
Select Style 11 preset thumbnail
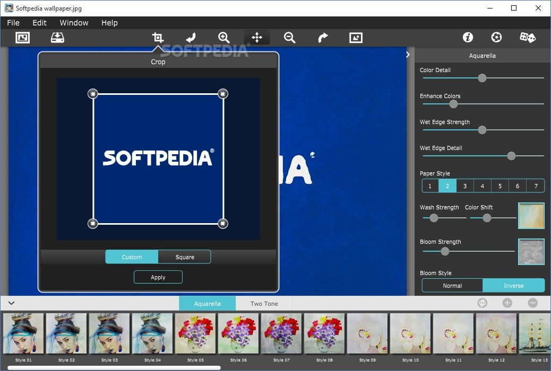[x=453, y=333]
